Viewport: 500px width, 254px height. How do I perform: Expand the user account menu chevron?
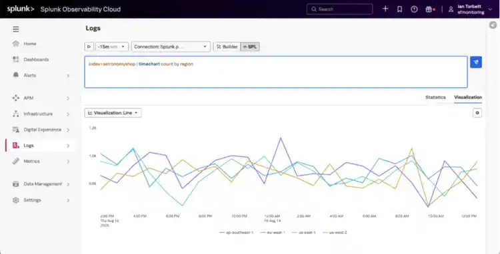491,9
